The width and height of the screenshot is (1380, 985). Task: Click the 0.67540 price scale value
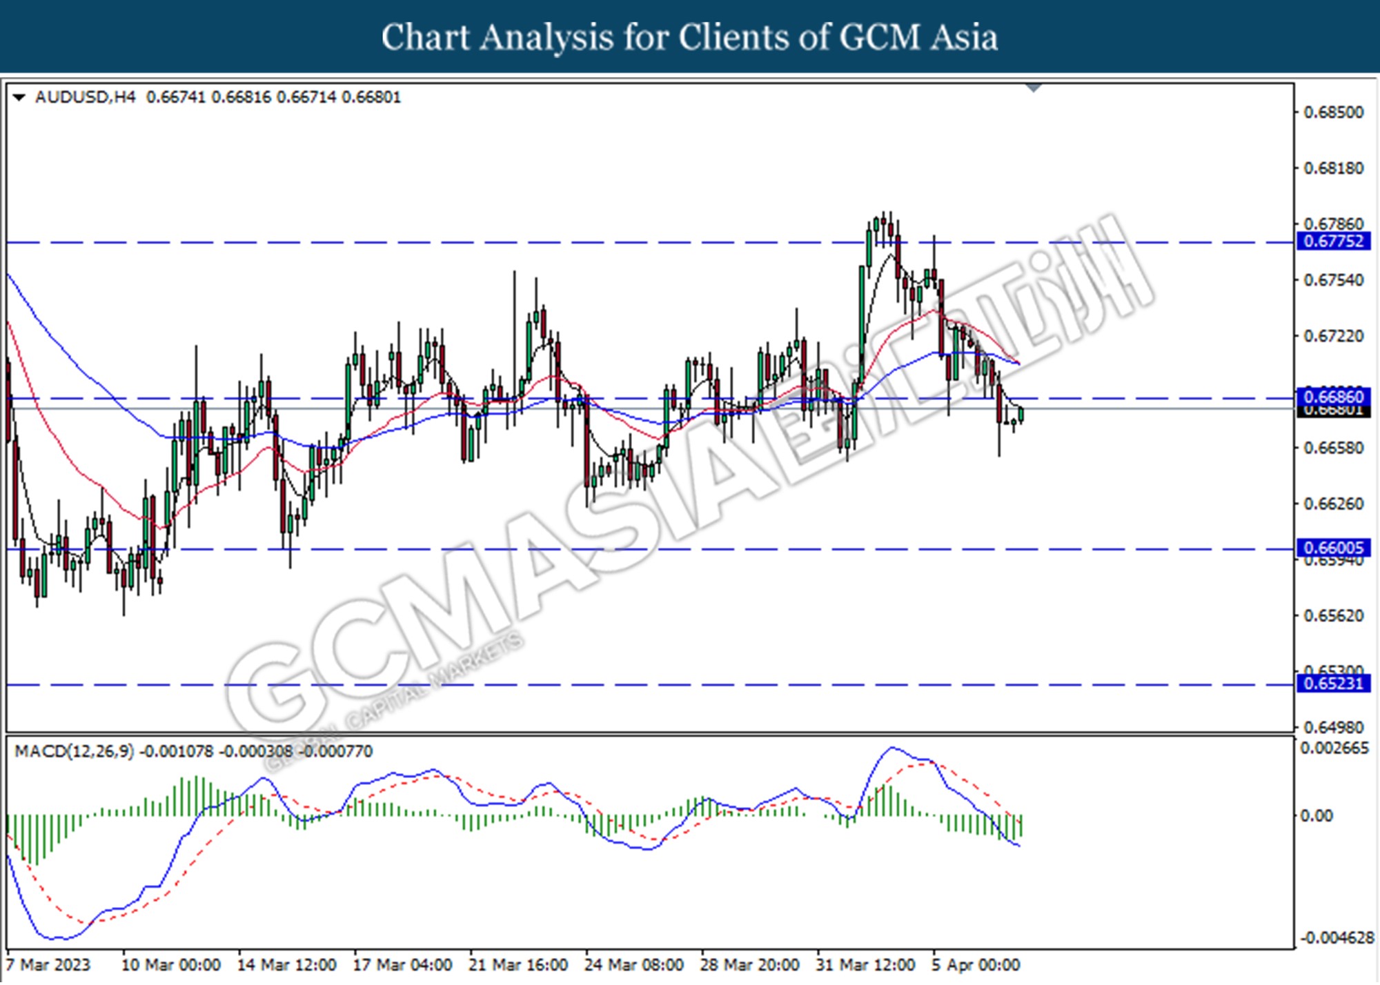pos(1334,280)
